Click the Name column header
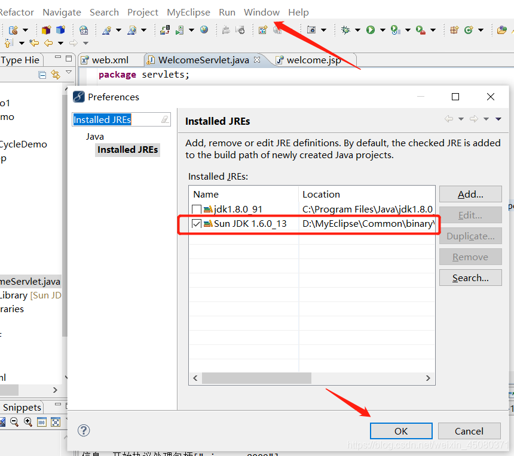 (244, 194)
